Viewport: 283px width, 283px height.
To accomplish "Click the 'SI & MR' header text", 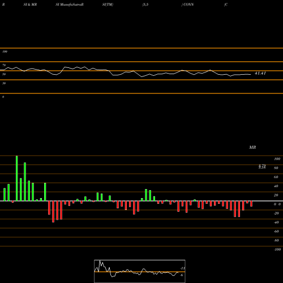I will [30, 5].
